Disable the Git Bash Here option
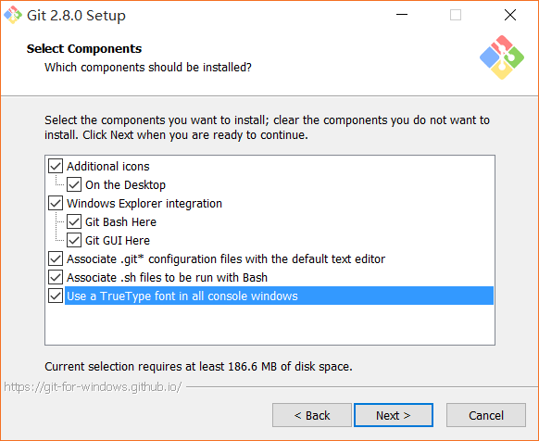The height and width of the screenshot is (441, 539). [74, 221]
